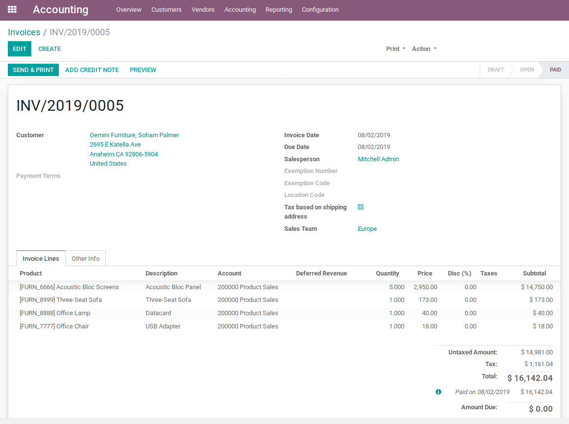Open salesperson Mitchell Admin link
The image size is (569, 424).
pyautogui.click(x=378, y=159)
